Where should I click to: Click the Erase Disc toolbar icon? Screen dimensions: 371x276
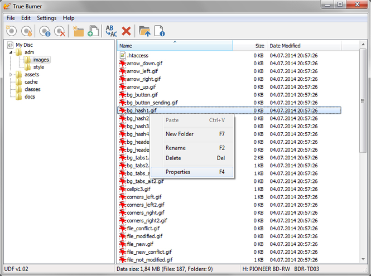coord(60,31)
